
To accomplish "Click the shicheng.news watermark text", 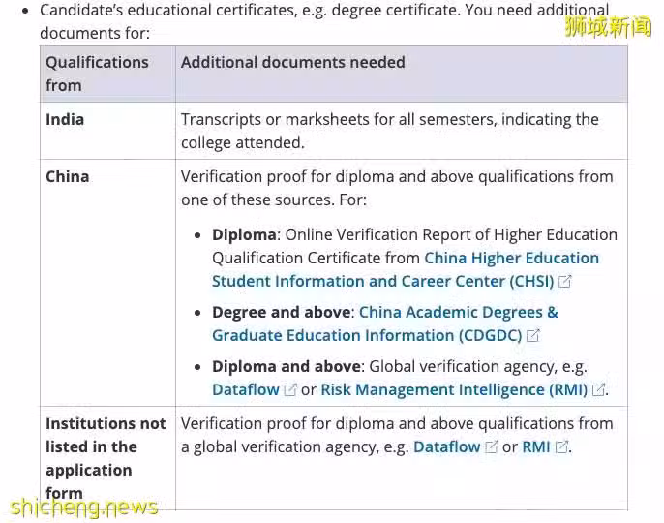I will 84,508.
